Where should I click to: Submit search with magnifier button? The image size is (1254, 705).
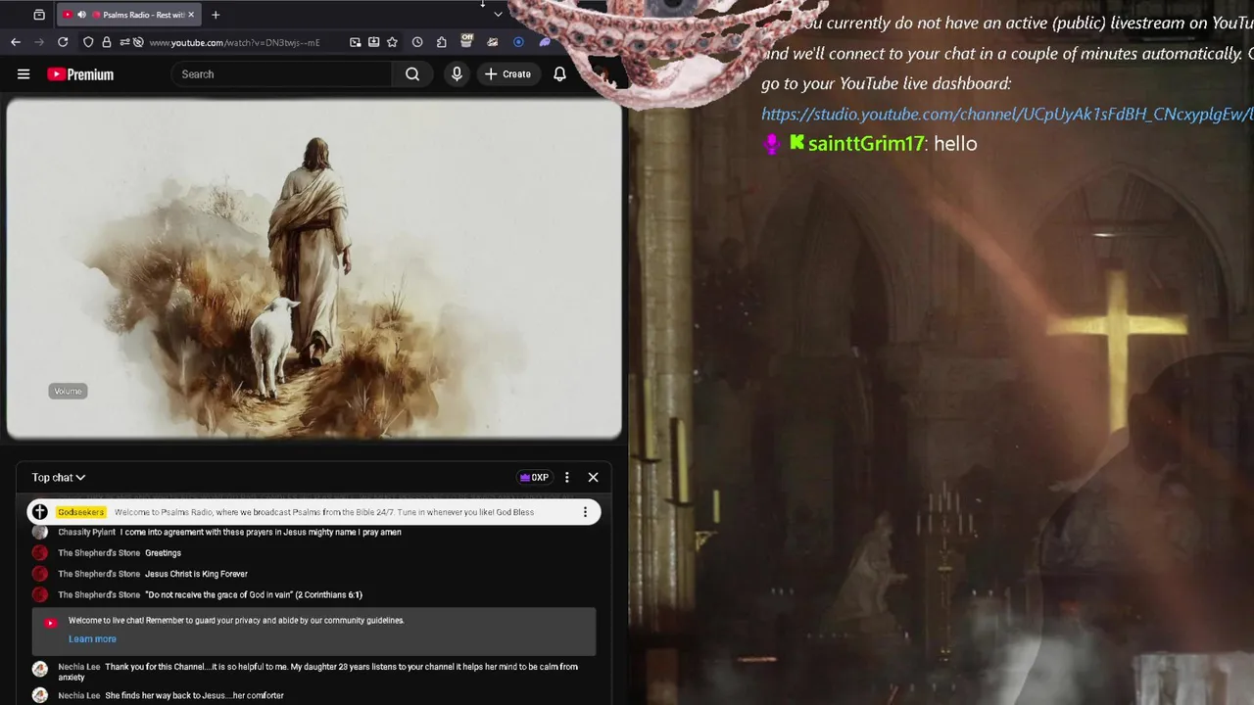[x=412, y=74]
